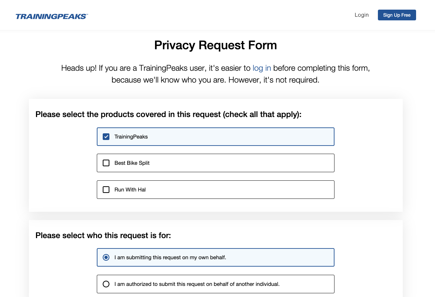Screen dimensions: 435x297
Task: Click the "However, it's not required." sentence
Action: tap(274, 80)
